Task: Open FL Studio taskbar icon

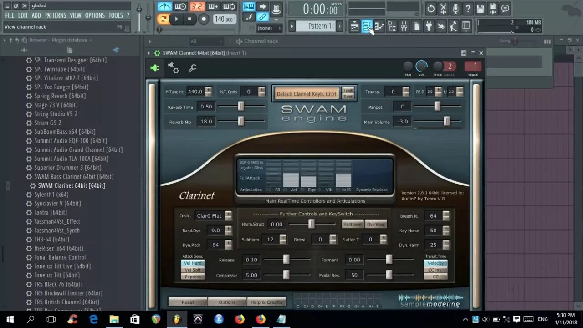Action: pos(177,319)
